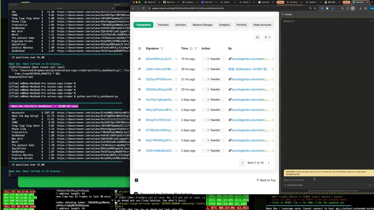
Task: Reload the Solscan page
Action: point(143,8)
